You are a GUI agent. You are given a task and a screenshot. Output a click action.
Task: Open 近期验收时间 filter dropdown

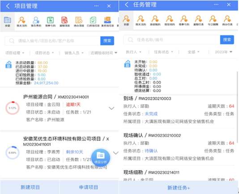(x=104, y=53)
